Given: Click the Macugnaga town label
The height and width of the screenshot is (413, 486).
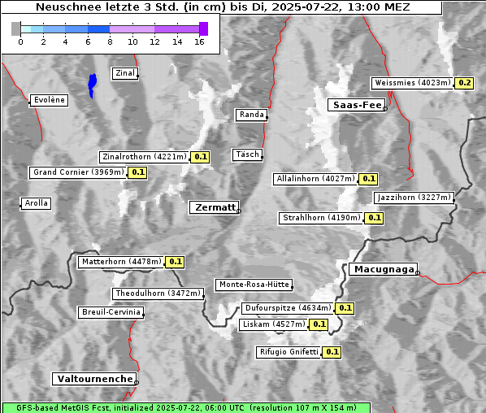Looking at the screenshot, I should pyautogui.click(x=383, y=269).
